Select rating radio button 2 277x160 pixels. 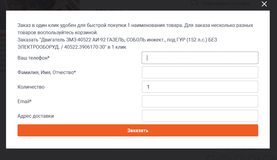224,158
